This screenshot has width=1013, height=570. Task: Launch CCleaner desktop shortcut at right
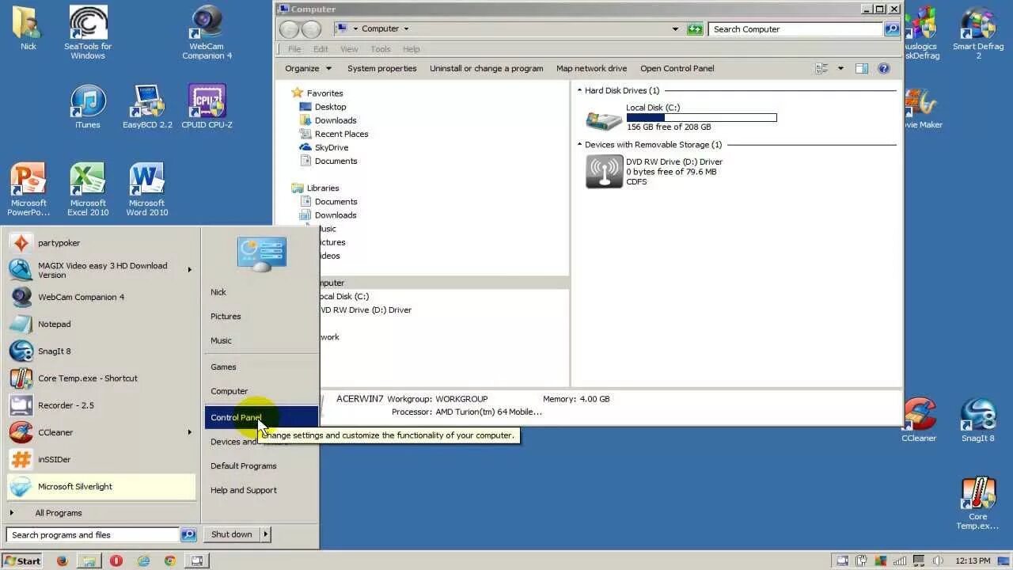point(919,420)
